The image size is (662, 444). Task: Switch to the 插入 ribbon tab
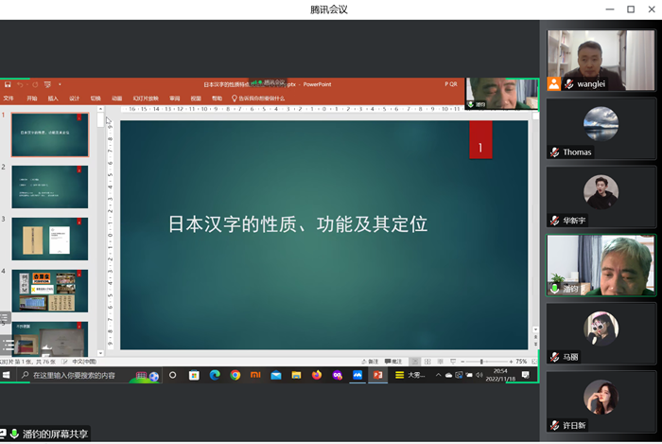pyautogui.click(x=53, y=98)
